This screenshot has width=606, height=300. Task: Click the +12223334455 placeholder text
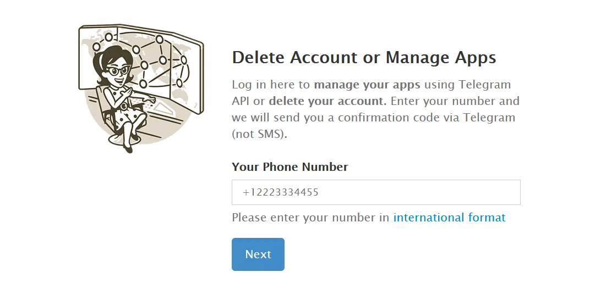(281, 192)
